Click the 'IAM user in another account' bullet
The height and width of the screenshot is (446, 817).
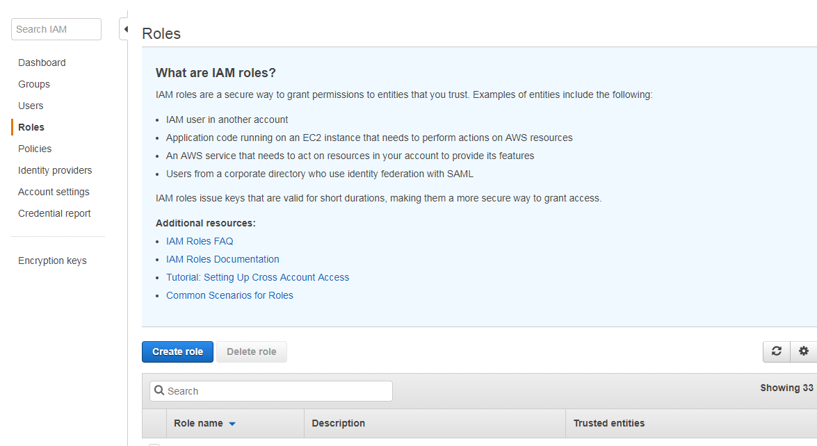pyautogui.click(x=227, y=119)
